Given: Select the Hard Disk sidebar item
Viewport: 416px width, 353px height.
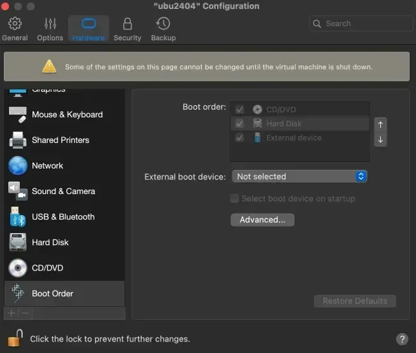Looking at the screenshot, I should pyautogui.click(x=50, y=243).
